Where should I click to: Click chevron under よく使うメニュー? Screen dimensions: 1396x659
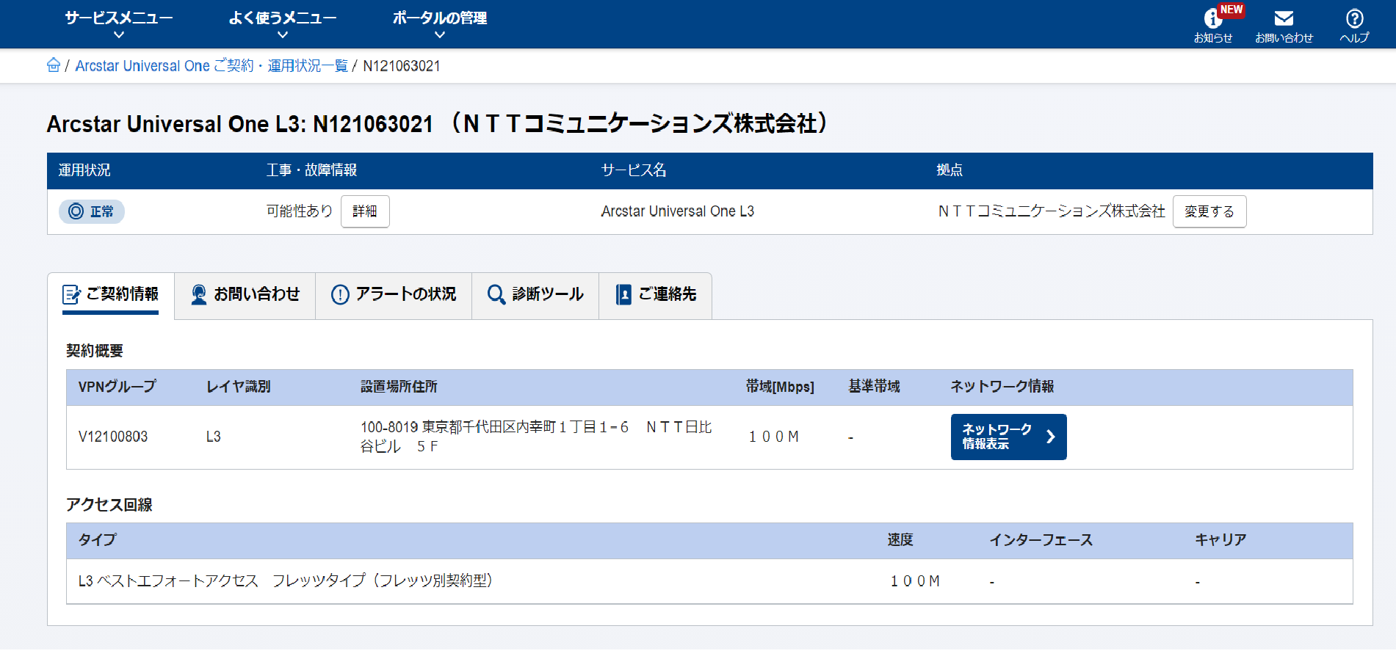click(x=283, y=34)
